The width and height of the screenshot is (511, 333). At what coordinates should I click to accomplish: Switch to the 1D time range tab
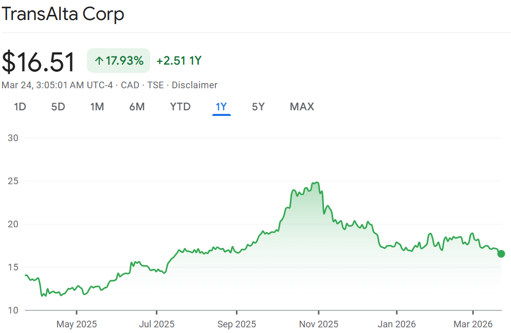[x=20, y=107]
